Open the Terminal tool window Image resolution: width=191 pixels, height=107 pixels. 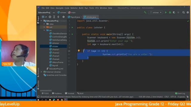pos(70,93)
